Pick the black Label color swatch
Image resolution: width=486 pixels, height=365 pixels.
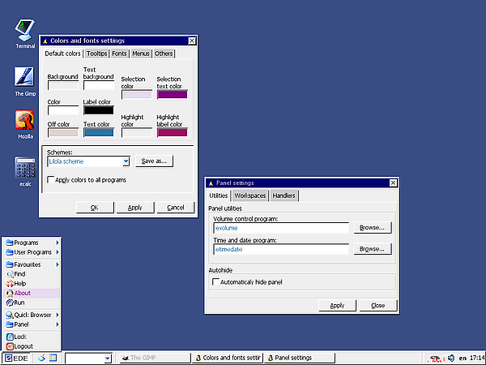(x=99, y=110)
